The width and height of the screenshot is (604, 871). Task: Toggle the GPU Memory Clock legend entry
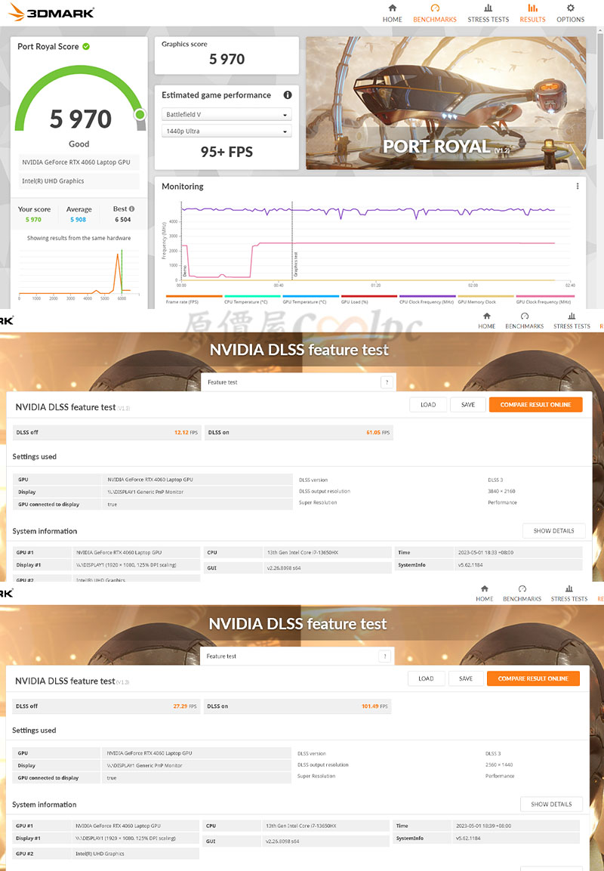click(x=485, y=299)
